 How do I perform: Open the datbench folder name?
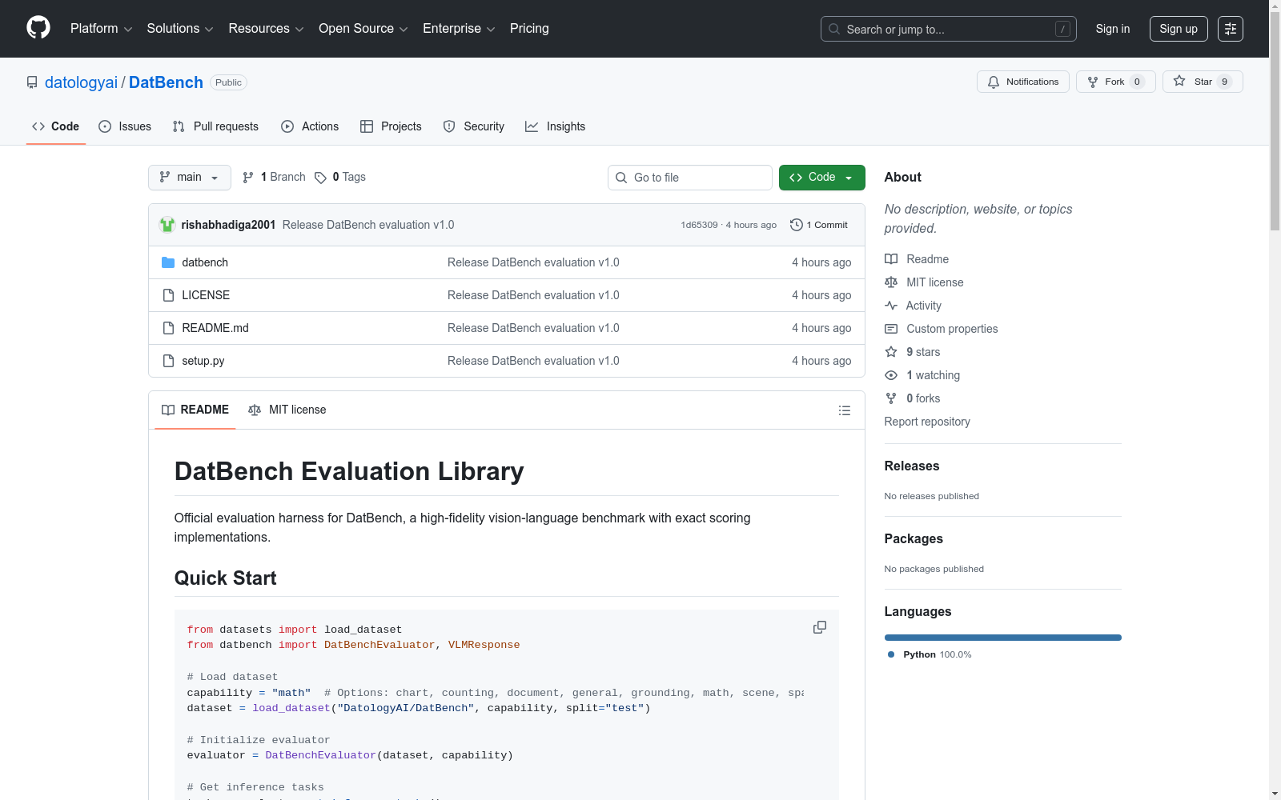point(205,262)
